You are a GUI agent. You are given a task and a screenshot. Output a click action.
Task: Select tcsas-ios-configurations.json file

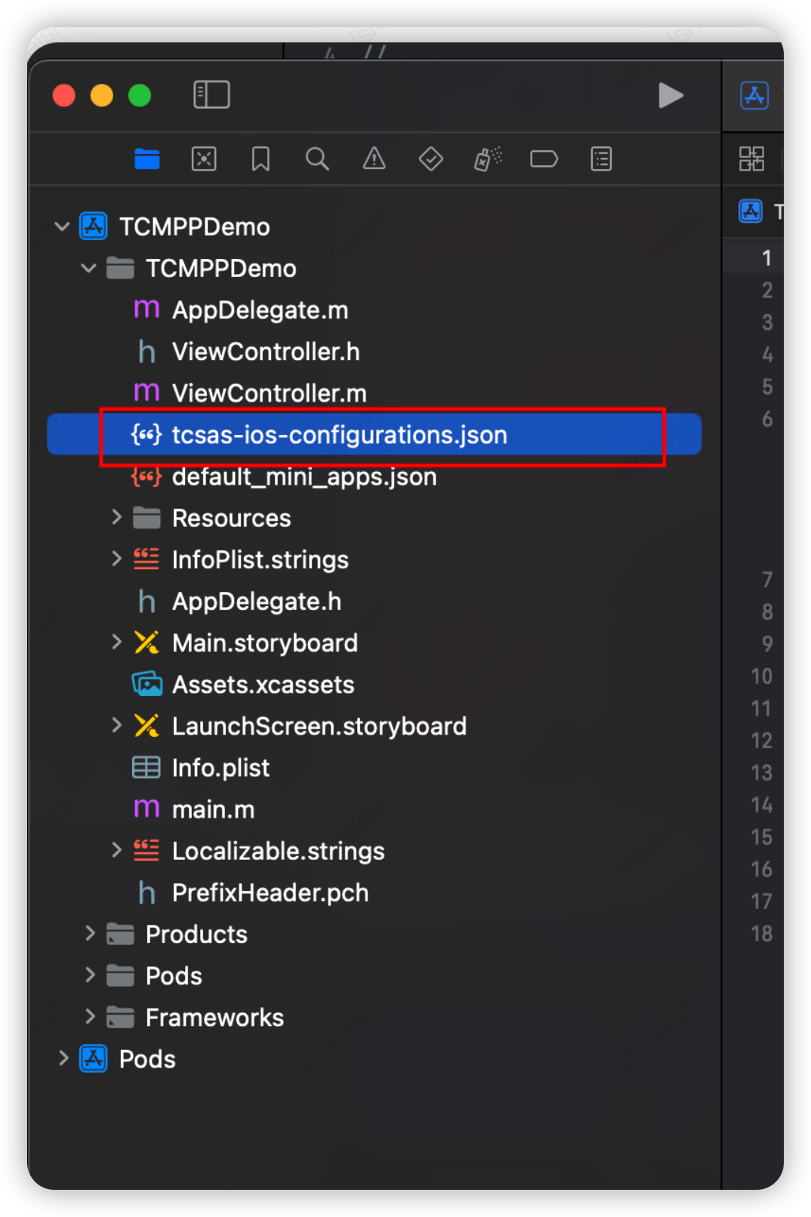pos(339,435)
